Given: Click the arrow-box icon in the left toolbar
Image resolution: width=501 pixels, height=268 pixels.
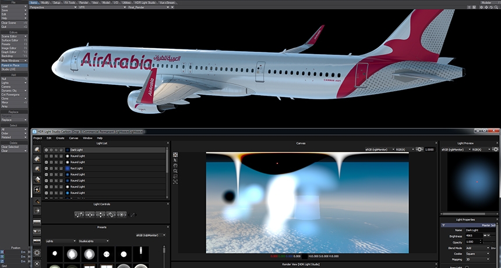Looking at the screenshot, I should coord(37,210).
